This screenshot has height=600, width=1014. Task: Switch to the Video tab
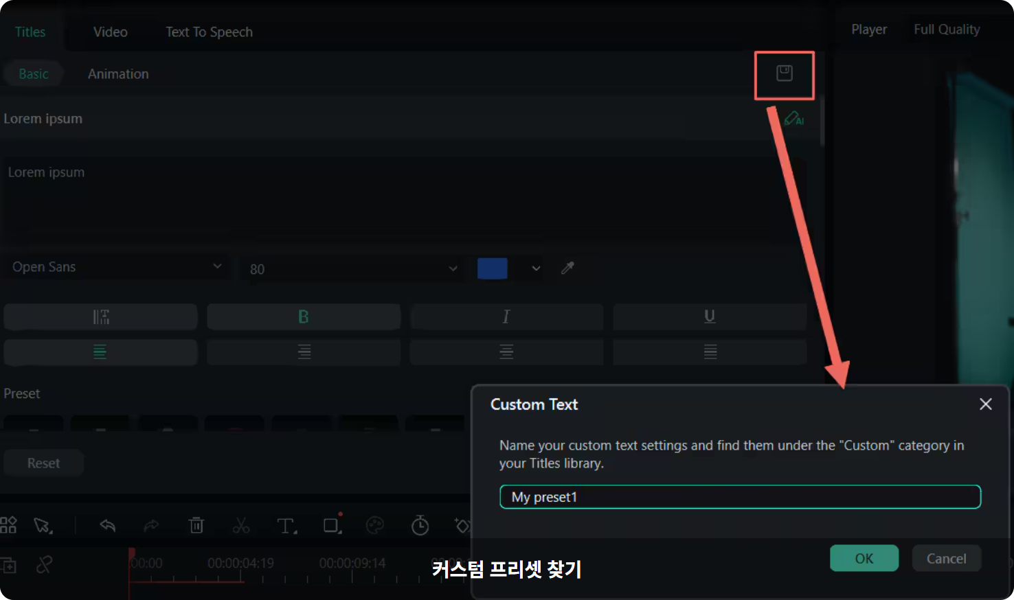click(x=111, y=32)
